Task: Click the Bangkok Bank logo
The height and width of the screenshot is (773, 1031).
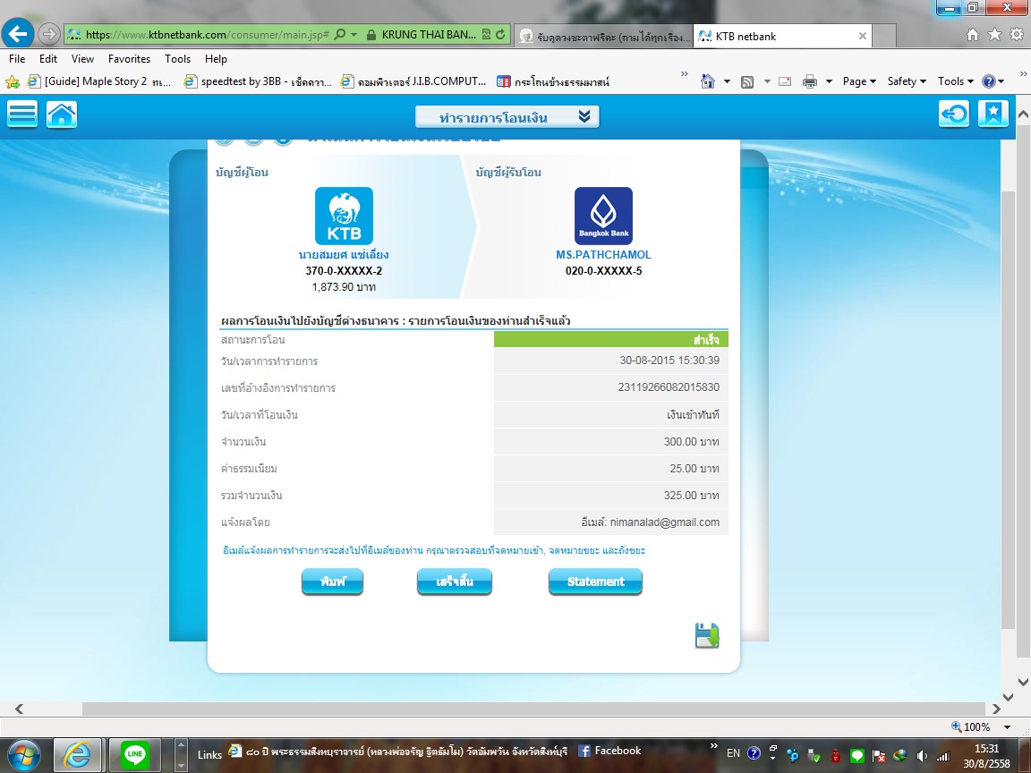Action: [x=603, y=216]
